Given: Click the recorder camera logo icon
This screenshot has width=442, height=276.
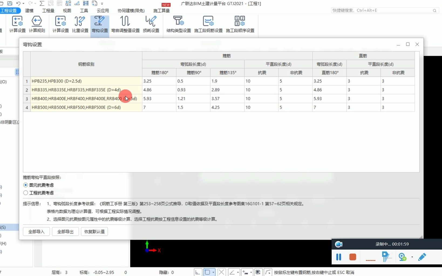Looking at the screenshot, I should 339,244.
